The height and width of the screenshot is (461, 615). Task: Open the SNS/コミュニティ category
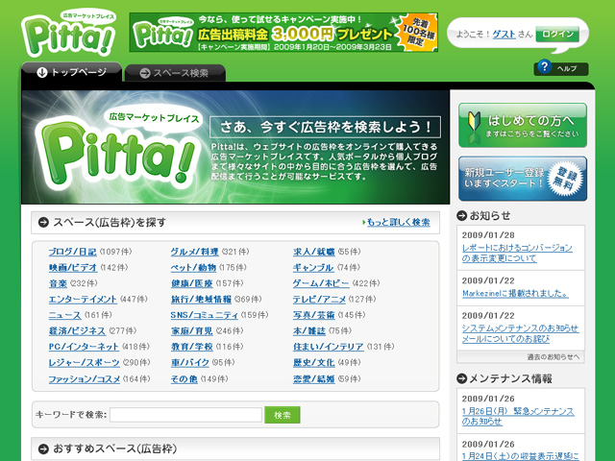[205, 315]
